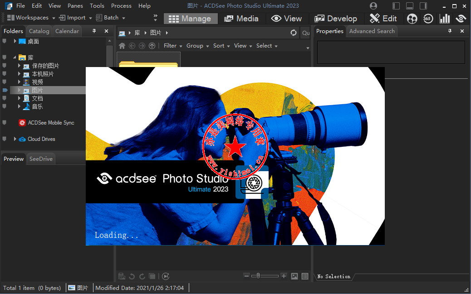Switch to View mode
This screenshot has height=294, width=471.
click(x=287, y=19)
